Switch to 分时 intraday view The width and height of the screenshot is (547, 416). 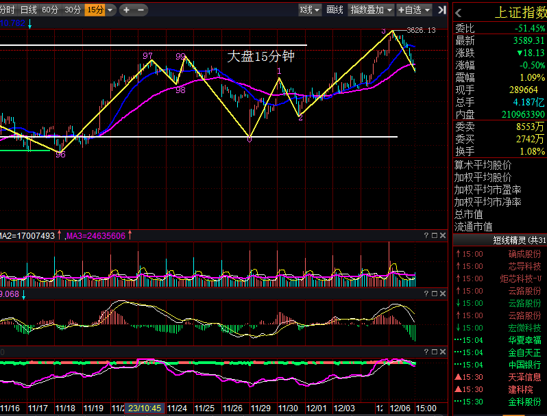[x=7, y=10]
